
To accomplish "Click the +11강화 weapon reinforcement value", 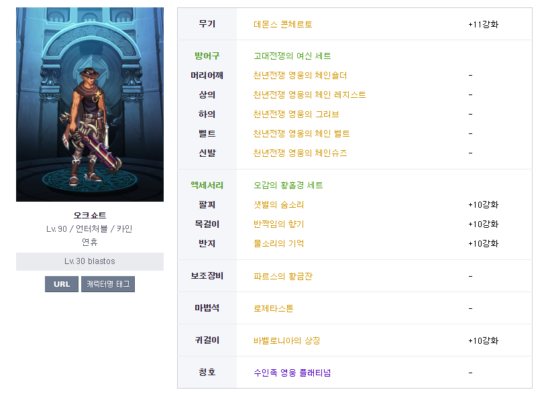I will click(483, 24).
